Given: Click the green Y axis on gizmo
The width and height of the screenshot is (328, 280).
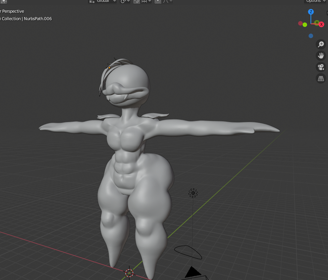Looking at the screenshot, I should pyautogui.click(x=317, y=22).
